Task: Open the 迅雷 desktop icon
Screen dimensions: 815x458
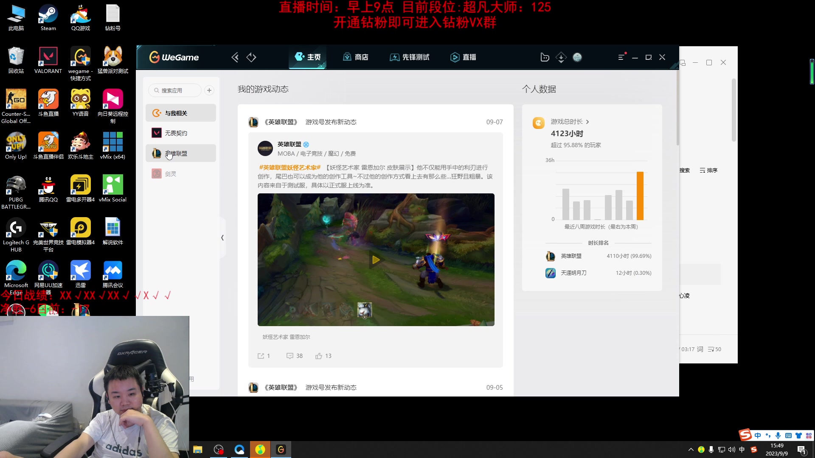Action: coord(81,274)
